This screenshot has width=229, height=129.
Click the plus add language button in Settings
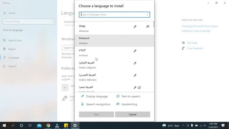pyautogui.click(x=65, y=87)
